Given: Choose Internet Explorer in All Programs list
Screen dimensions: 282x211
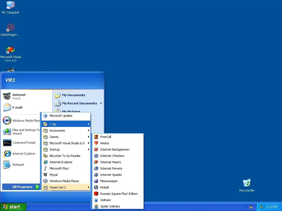Looking at the screenshot, I should coord(66,162).
